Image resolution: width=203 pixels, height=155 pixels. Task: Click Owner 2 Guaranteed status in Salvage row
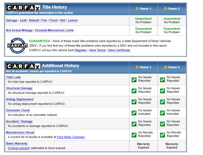tap(172, 19)
